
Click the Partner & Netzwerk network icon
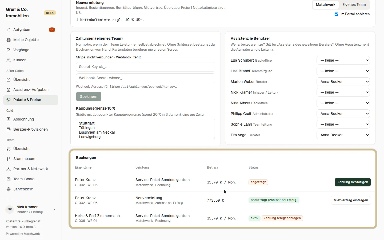[9, 169]
